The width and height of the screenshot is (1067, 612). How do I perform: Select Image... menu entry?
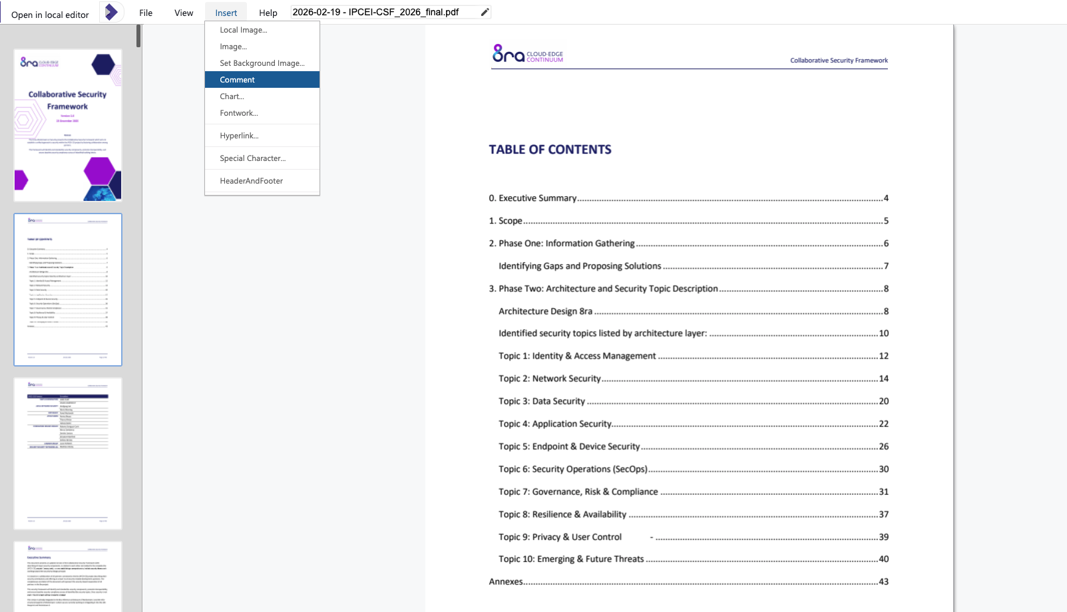pyautogui.click(x=233, y=47)
